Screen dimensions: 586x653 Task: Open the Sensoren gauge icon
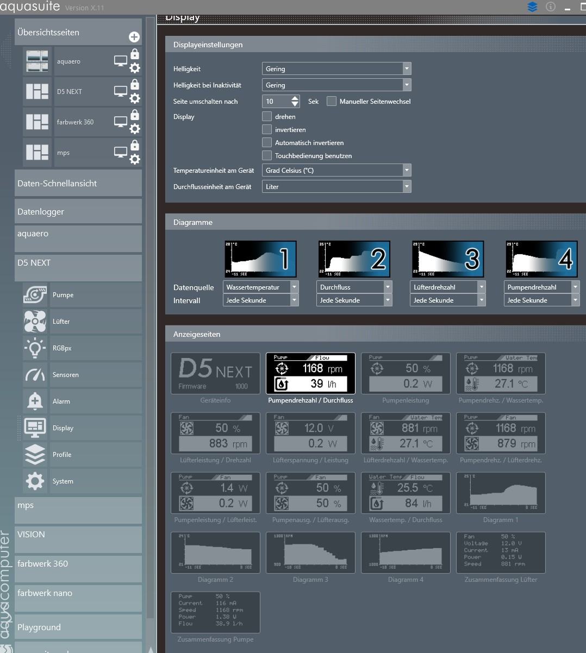pos(35,375)
